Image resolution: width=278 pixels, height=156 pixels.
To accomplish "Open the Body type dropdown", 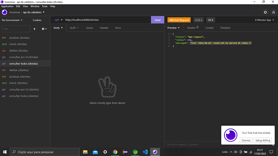I will (58, 28).
